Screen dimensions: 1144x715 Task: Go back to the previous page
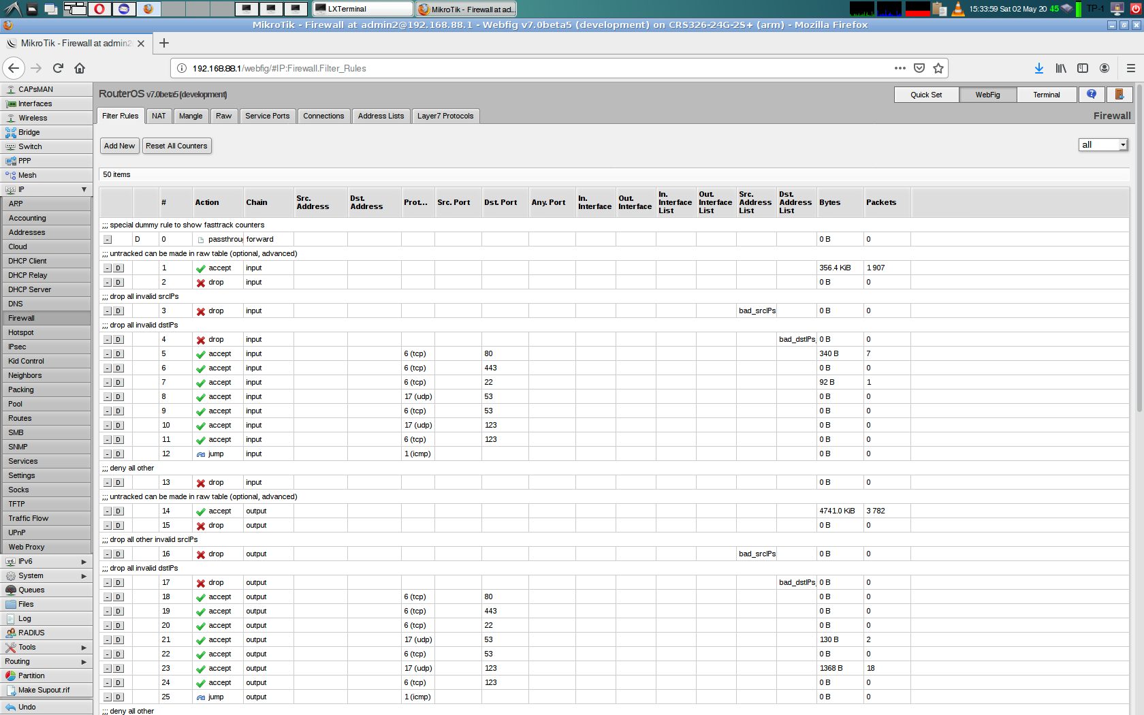(14, 68)
